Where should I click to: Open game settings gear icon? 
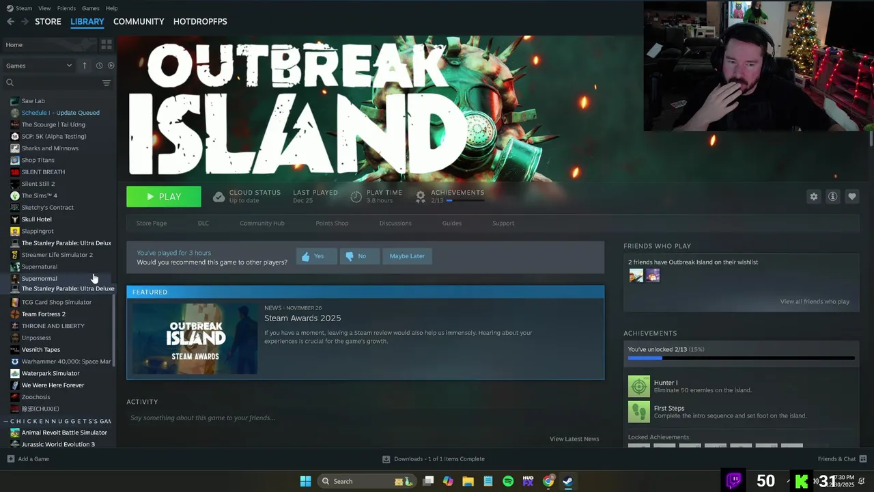[x=813, y=196]
